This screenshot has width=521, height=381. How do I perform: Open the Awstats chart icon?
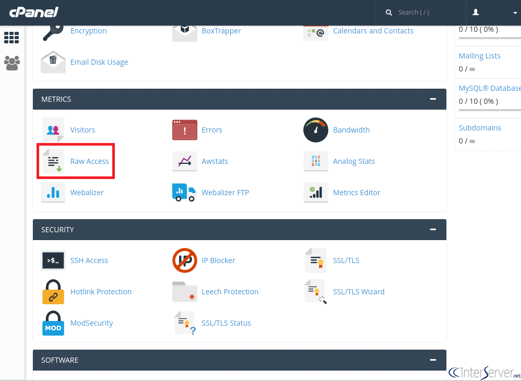click(185, 161)
